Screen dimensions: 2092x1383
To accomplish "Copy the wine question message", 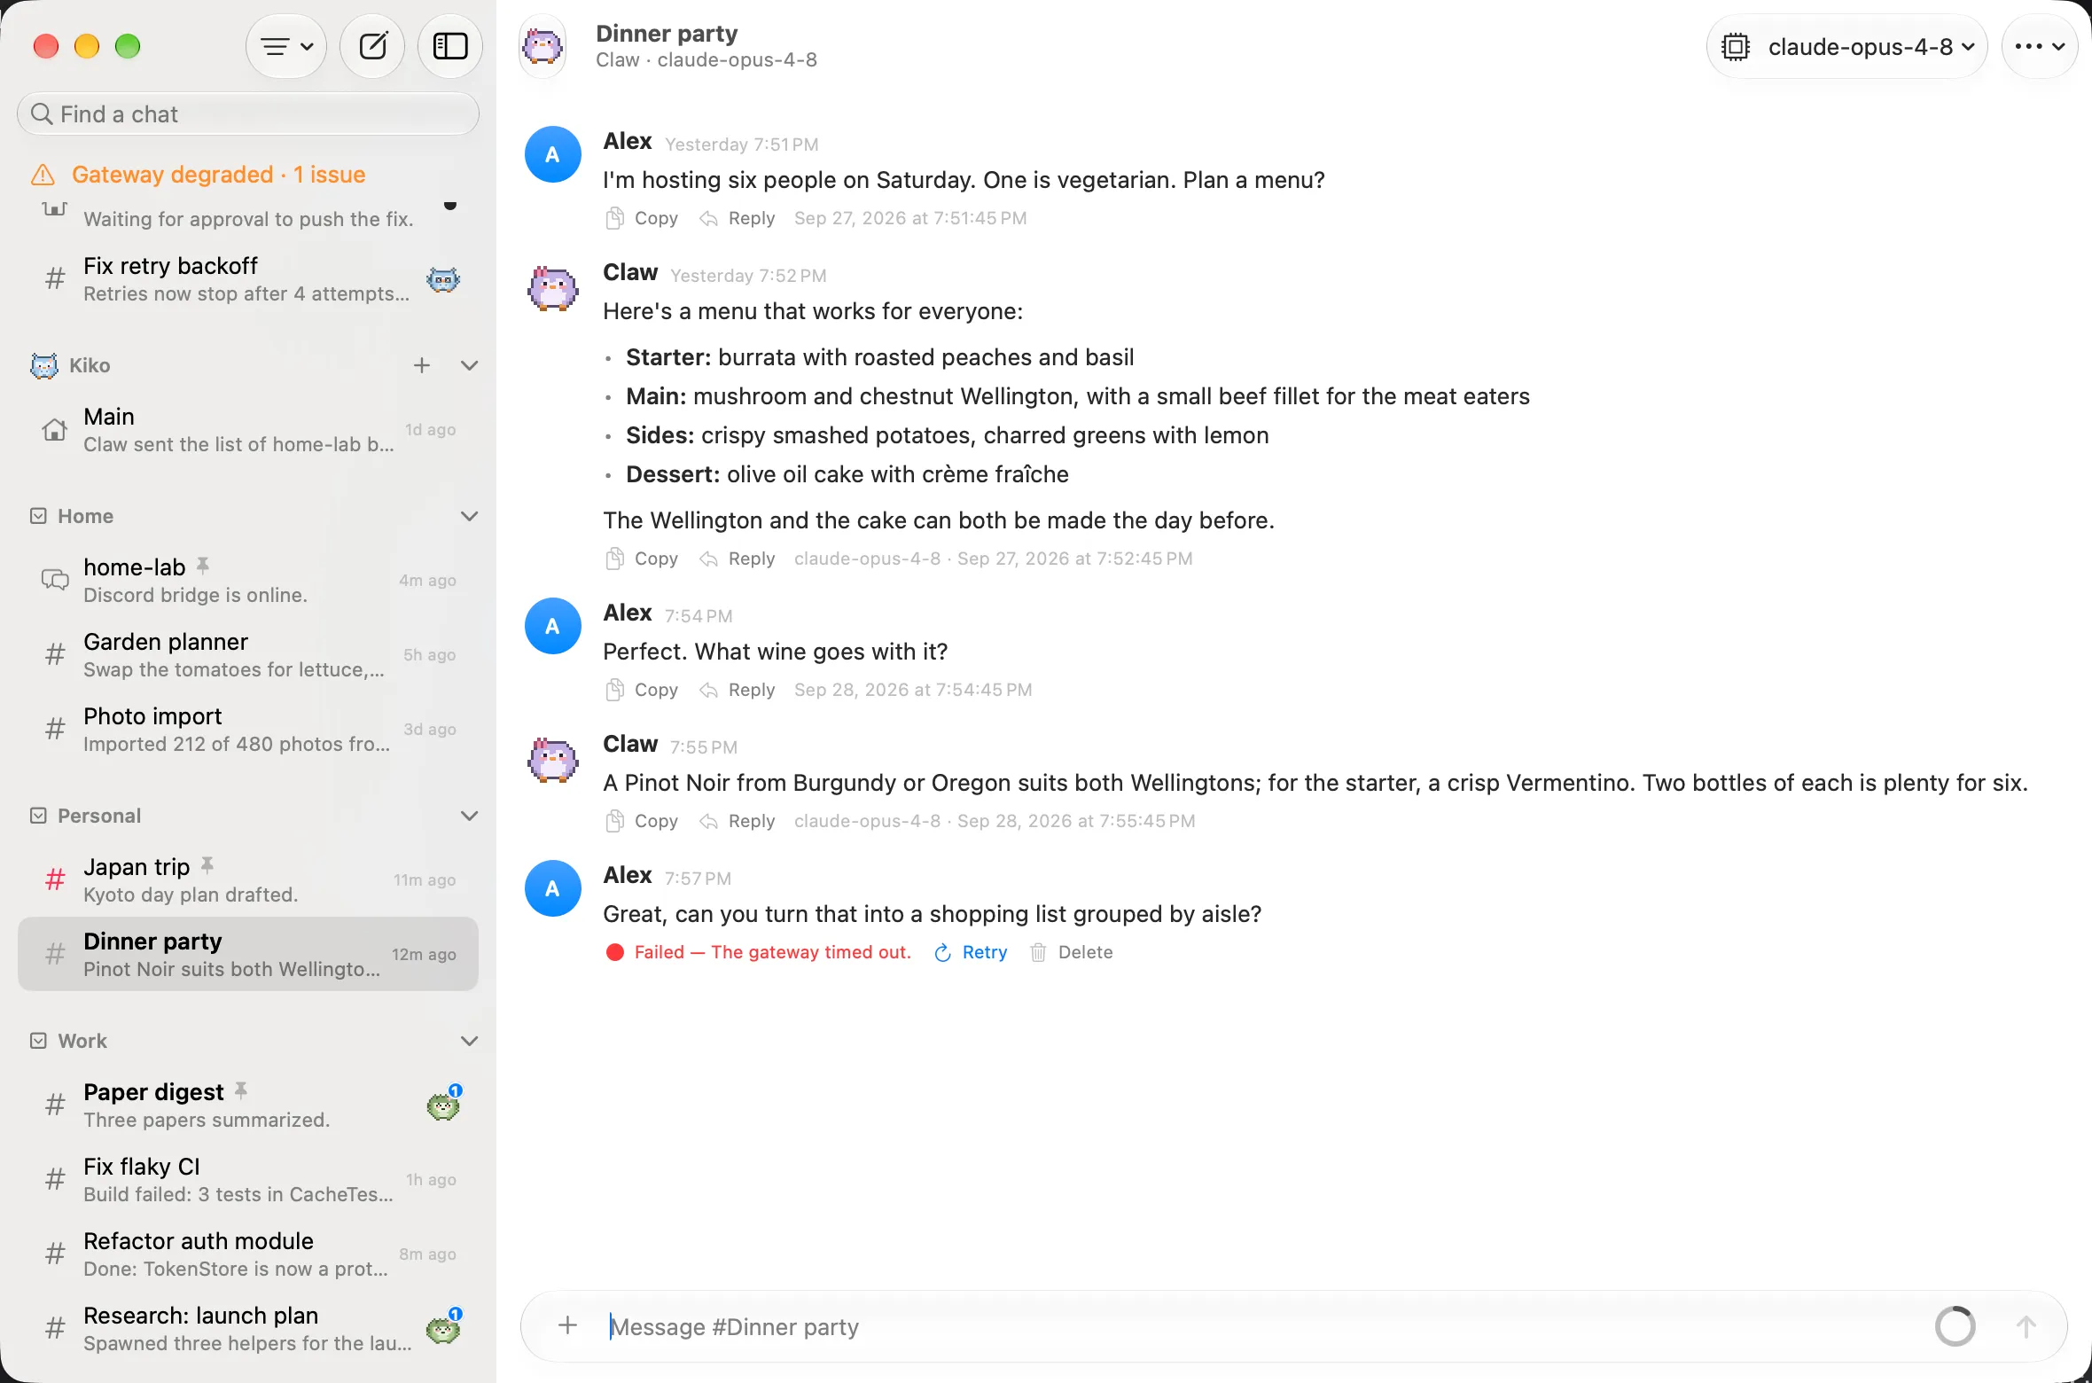I will [x=642, y=690].
